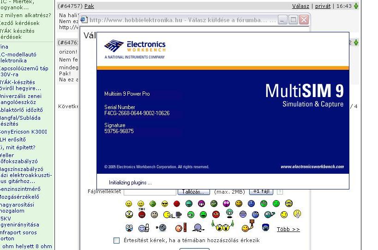
Task: Insert the pale shocked screaming emoticon
Action: coord(129,228)
